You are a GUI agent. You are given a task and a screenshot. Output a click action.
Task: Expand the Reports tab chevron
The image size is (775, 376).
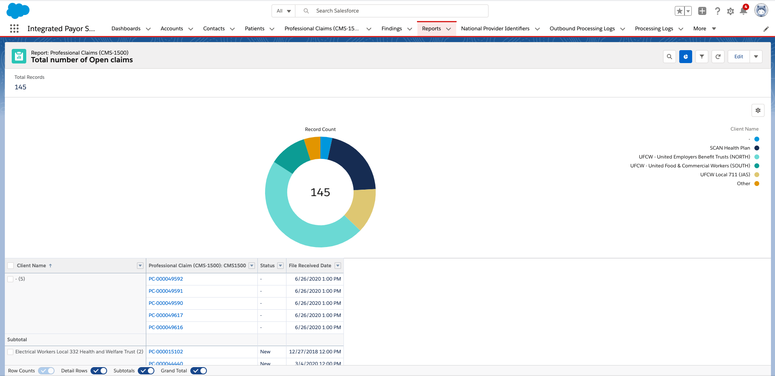[x=449, y=29]
